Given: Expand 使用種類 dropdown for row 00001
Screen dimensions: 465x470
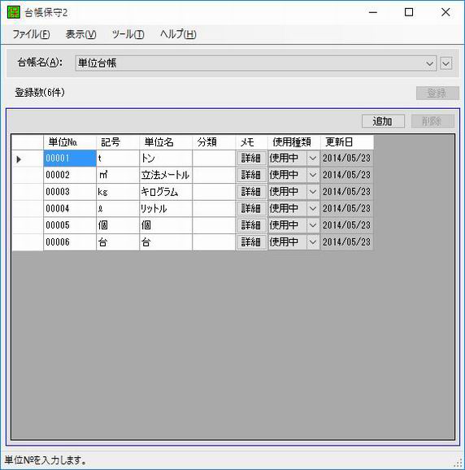Looking at the screenshot, I should point(313,158).
